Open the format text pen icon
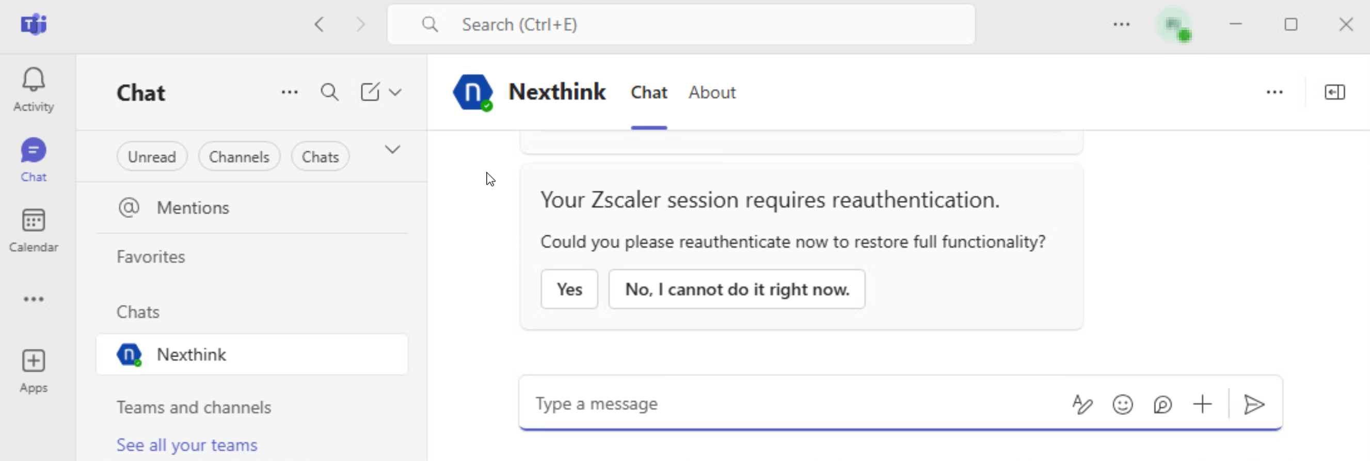1370x461 pixels. (1082, 404)
